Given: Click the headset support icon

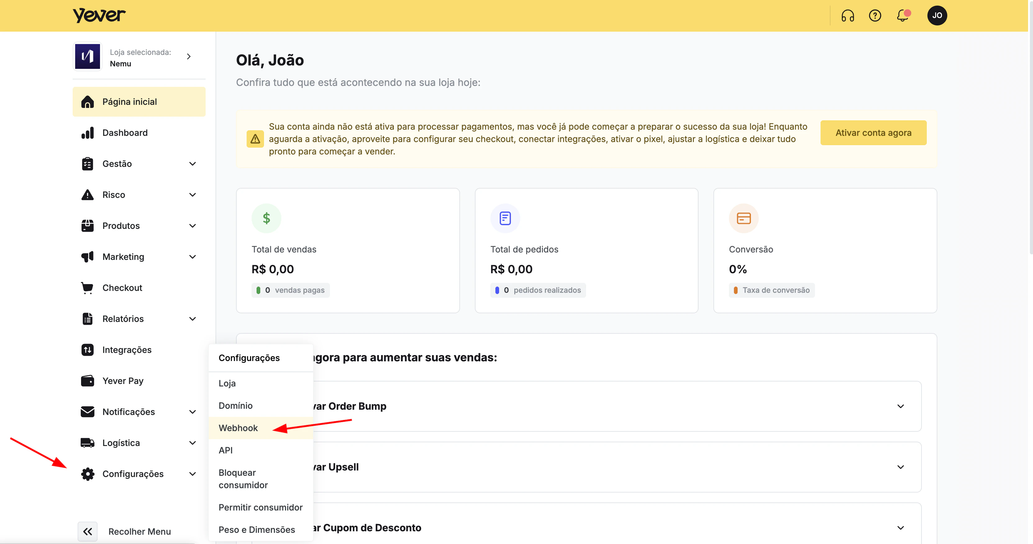Looking at the screenshot, I should pyautogui.click(x=847, y=16).
